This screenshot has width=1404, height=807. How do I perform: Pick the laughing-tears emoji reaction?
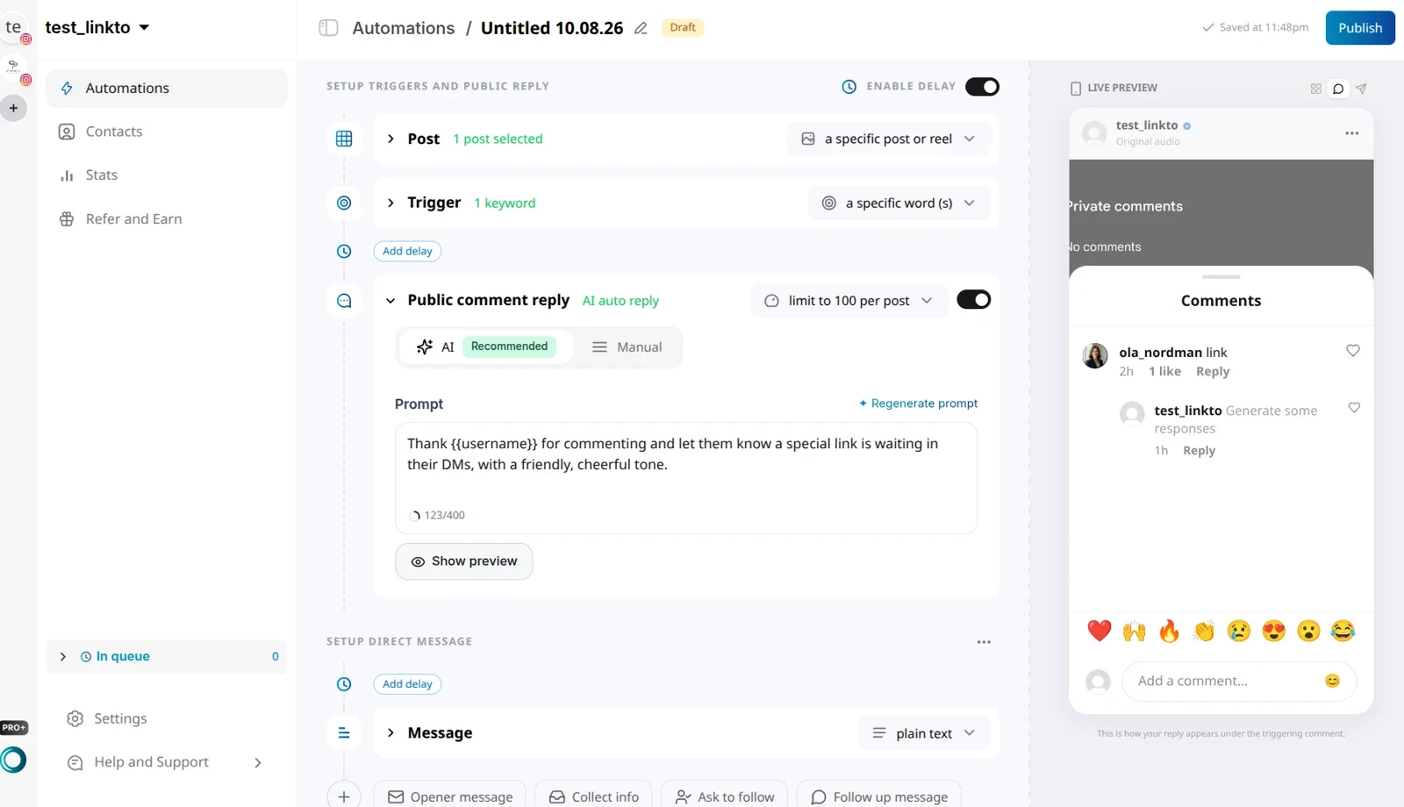click(x=1343, y=631)
